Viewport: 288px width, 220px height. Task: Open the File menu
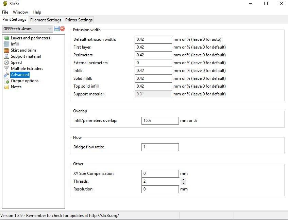5,12
